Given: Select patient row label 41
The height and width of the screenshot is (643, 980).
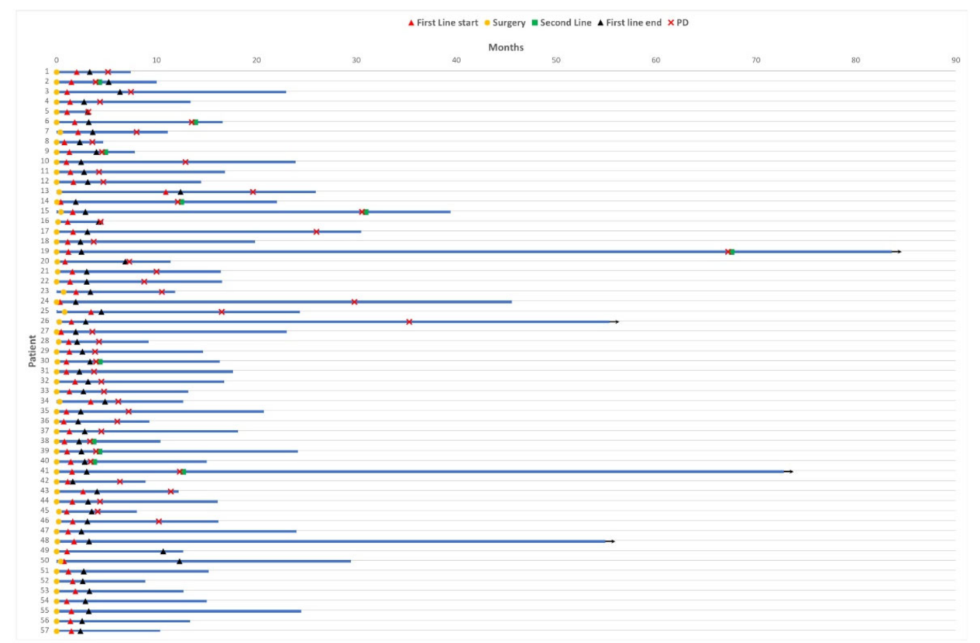Looking at the screenshot, I should pyautogui.click(x=45, y=470).
